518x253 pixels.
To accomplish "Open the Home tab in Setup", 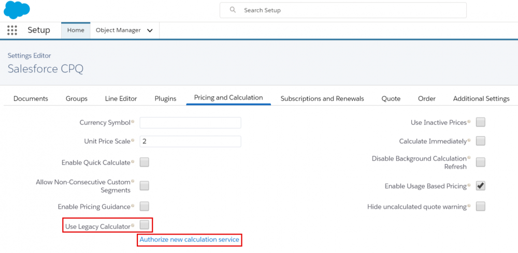I will [76, 31].
